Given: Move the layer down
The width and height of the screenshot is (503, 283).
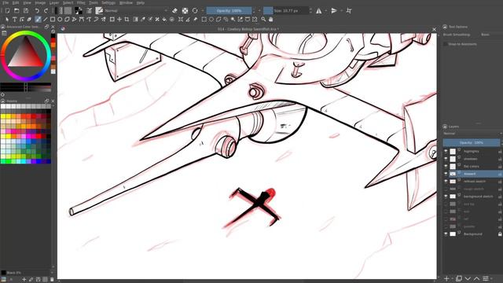Looking at the screenshot, I should click(x=468, y=278).
